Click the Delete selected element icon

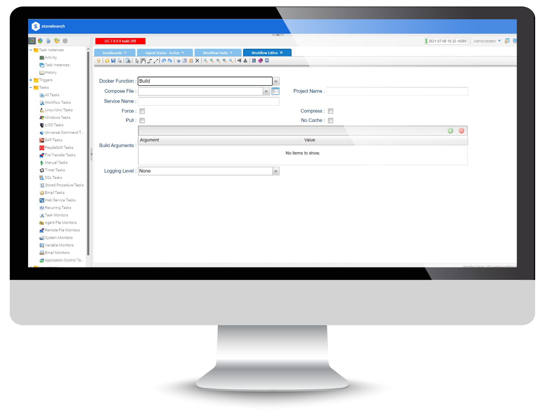click(197, 61)
